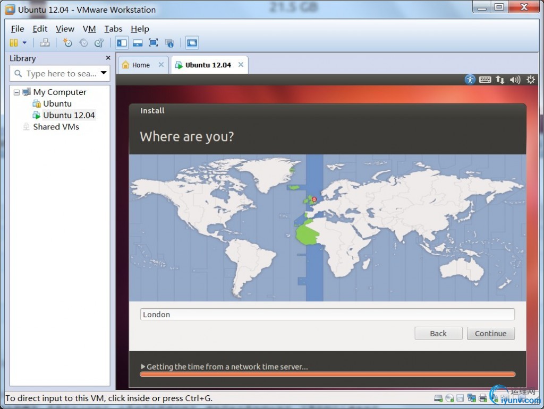Screen dimensions: 544x409
Task: Select Ubuntu 12.04 in library tree
Action: pos(69,115)
